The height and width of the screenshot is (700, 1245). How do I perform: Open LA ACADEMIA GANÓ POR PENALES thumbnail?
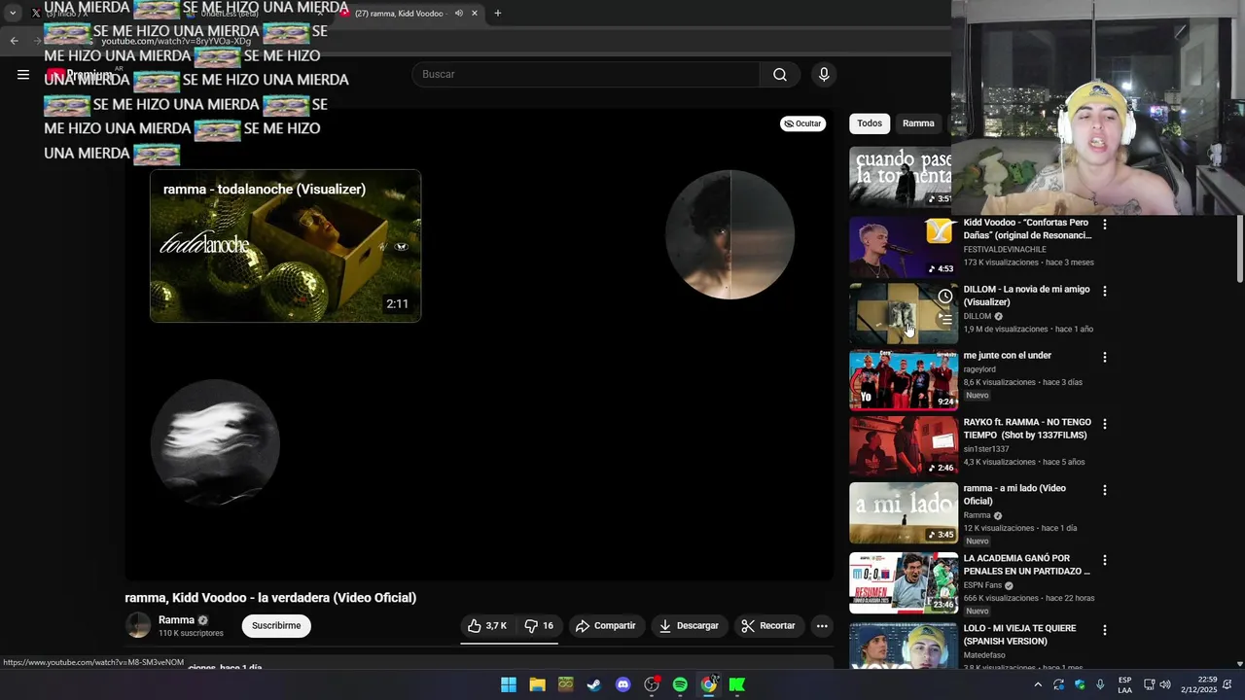904,582
